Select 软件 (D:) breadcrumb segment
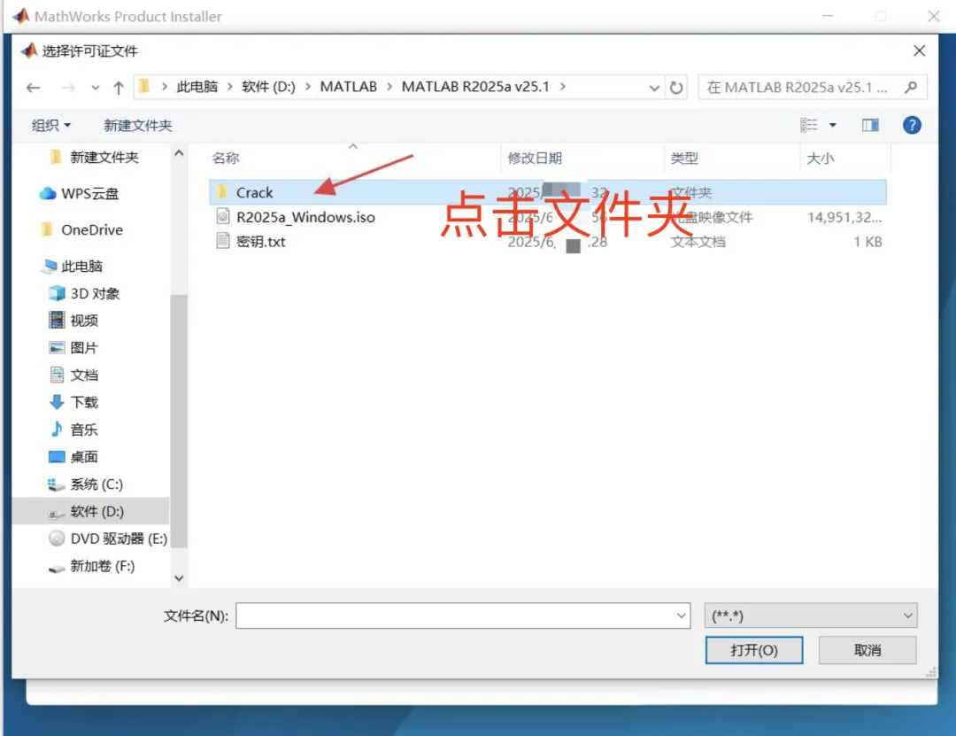The image size is (956, 736). tap(268, 87)
